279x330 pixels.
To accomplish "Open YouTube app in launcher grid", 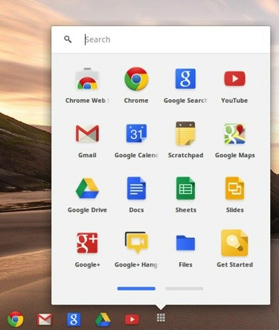I will click(x=234, y=78).
